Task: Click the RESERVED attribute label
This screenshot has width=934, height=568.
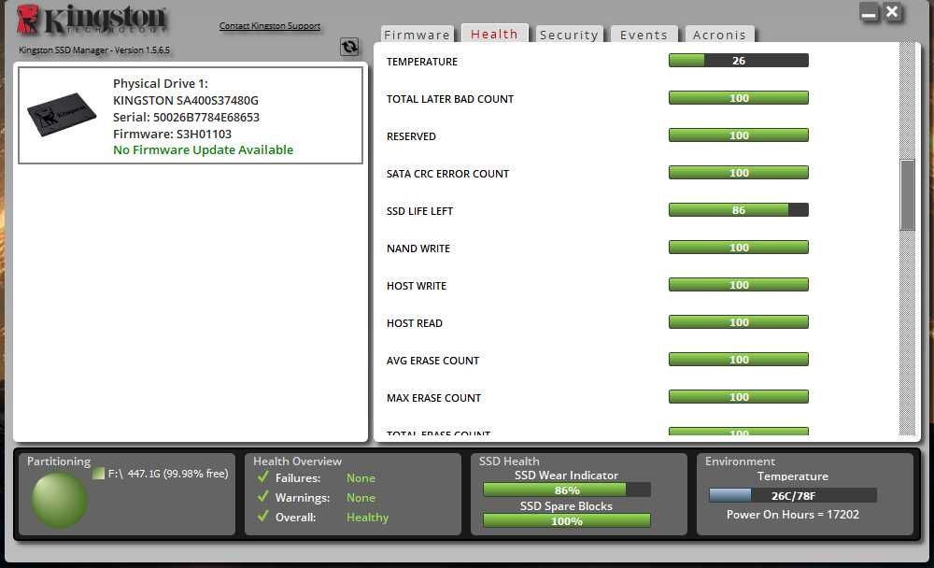Action: point(411,136)
